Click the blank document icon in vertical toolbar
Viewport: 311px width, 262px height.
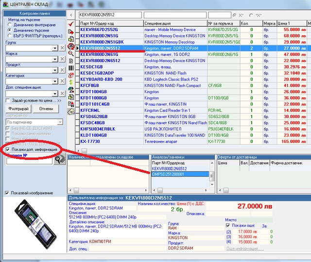[71, 61]
